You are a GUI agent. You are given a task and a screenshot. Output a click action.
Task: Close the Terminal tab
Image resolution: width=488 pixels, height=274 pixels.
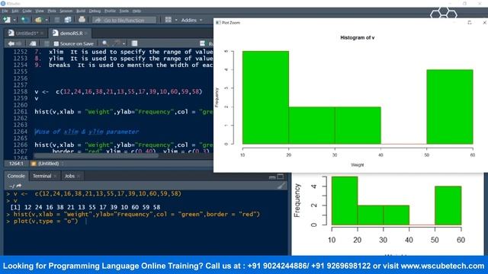pyautogui.click(x=55, y=176)
